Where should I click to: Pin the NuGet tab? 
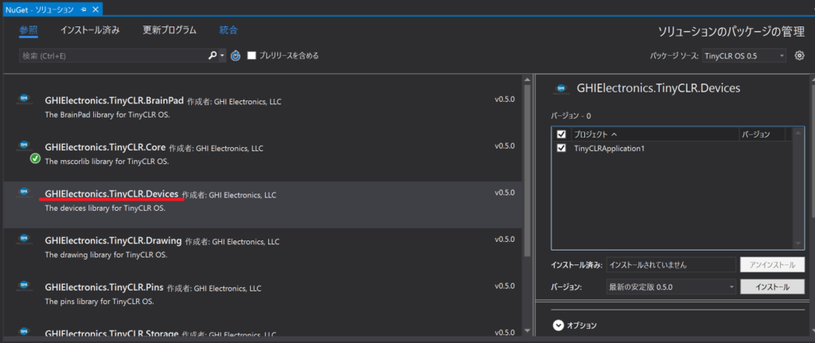84,10
